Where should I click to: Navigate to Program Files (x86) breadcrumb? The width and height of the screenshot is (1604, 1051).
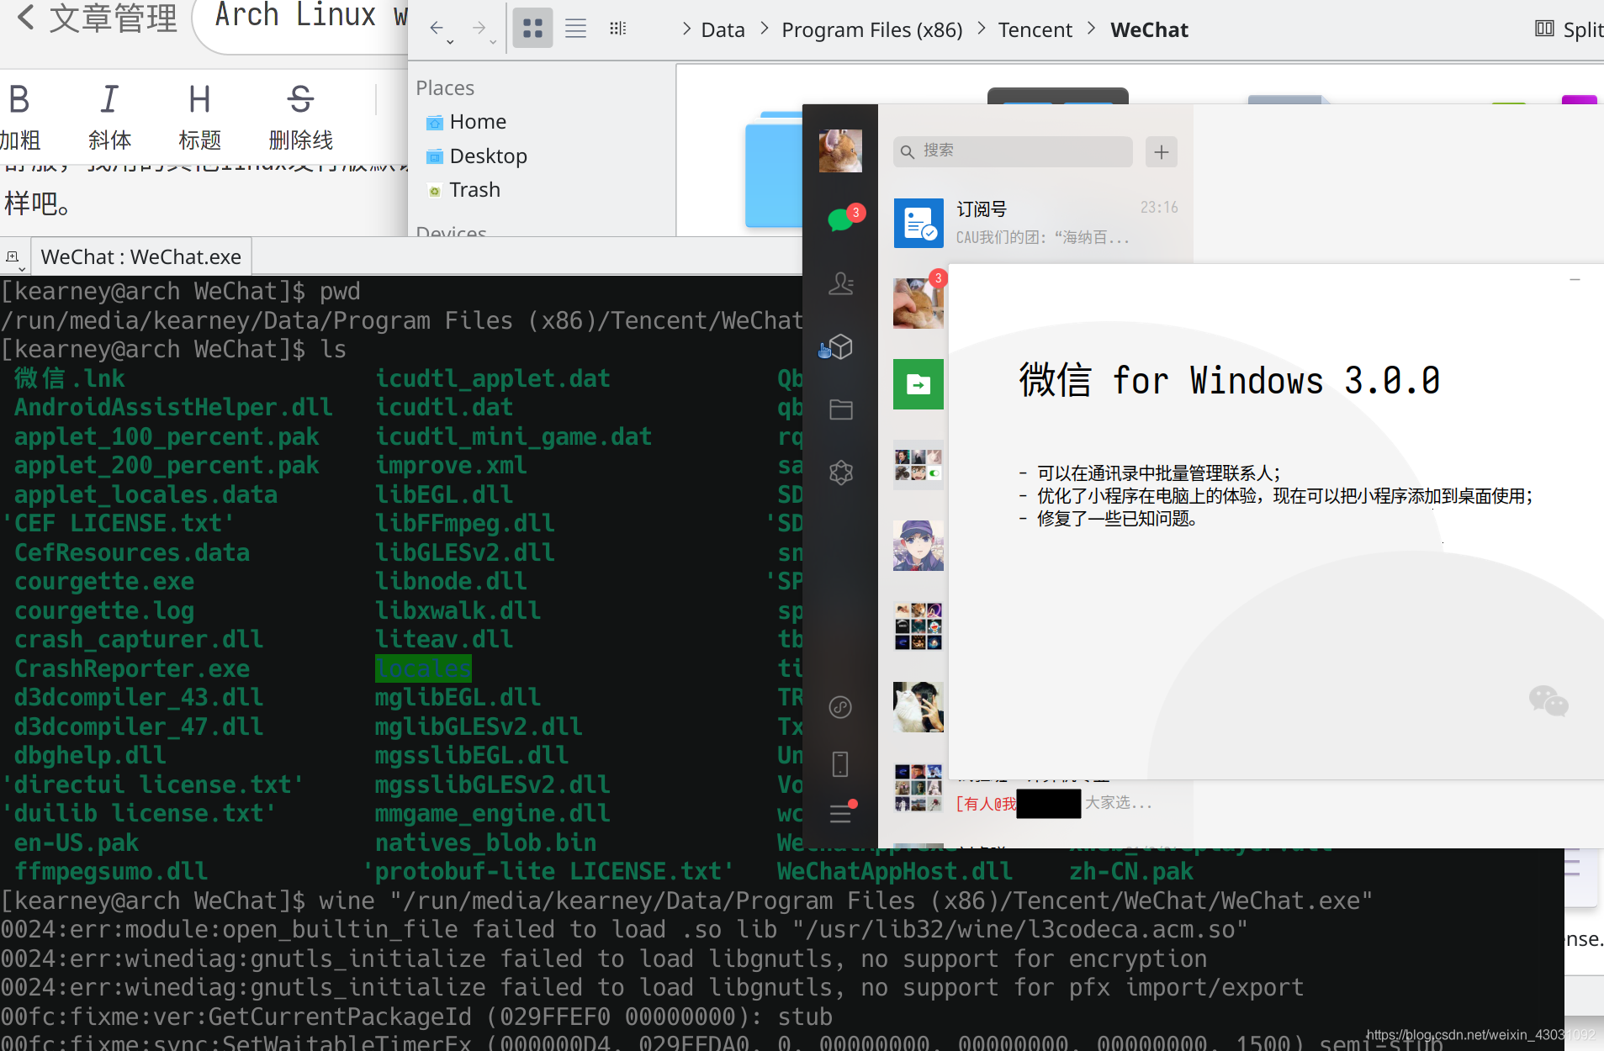coord(871,29)
